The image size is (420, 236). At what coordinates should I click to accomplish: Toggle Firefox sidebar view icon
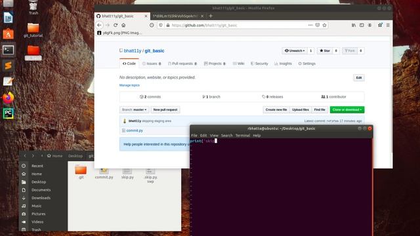click(x=362, y=25)
